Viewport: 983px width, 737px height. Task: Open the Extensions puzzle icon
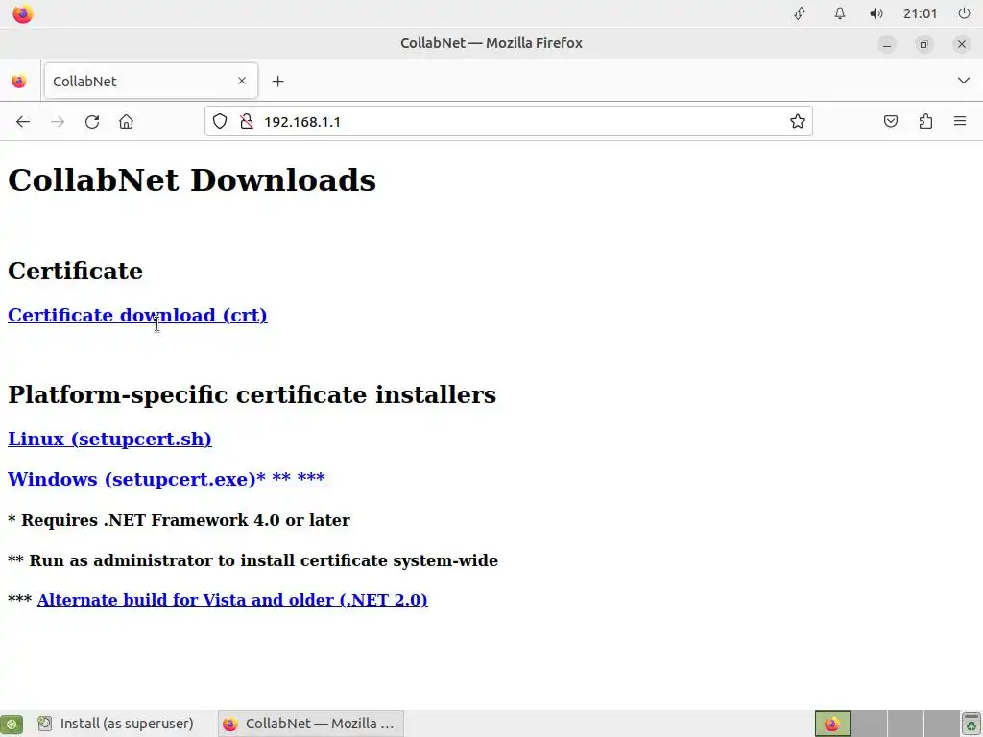click(x=925, y=121)
